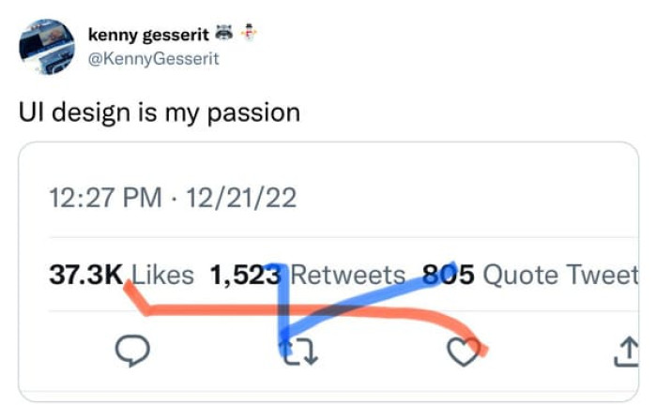Click the red line's left end near 37.3K
657x420 pixels.
point(128,283)
